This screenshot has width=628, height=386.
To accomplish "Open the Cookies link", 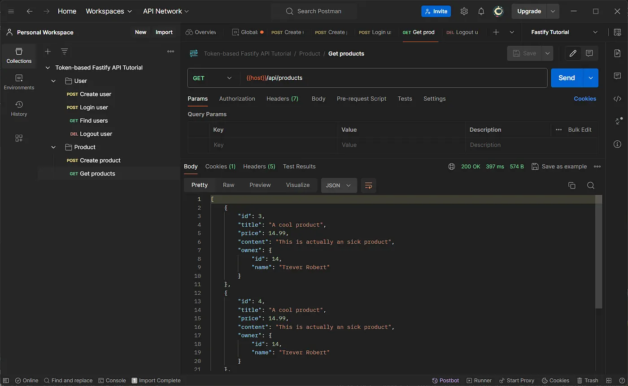I will [x=585, y=99].
